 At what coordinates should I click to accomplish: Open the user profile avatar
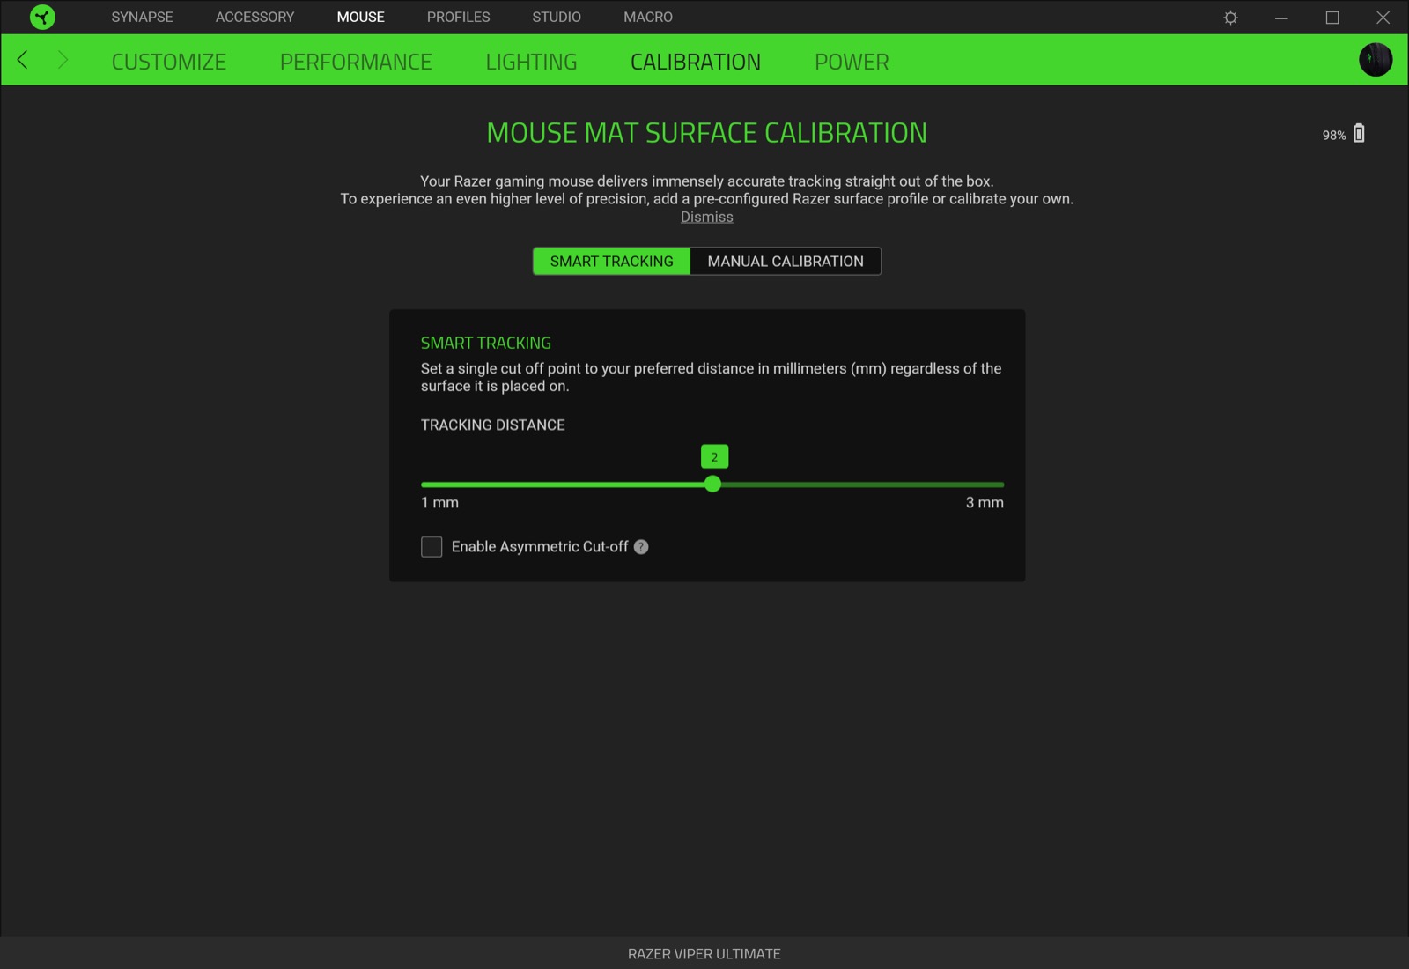(1376, 60)
